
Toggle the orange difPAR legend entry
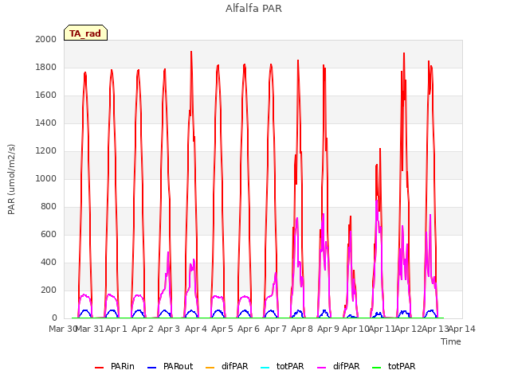(226, 366)
